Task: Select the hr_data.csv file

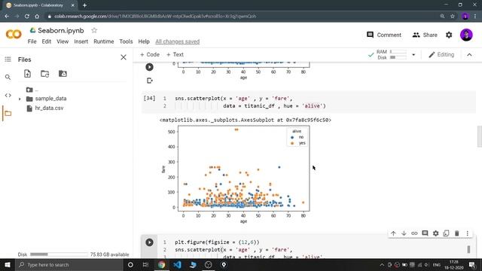Action: coord(49,108)
